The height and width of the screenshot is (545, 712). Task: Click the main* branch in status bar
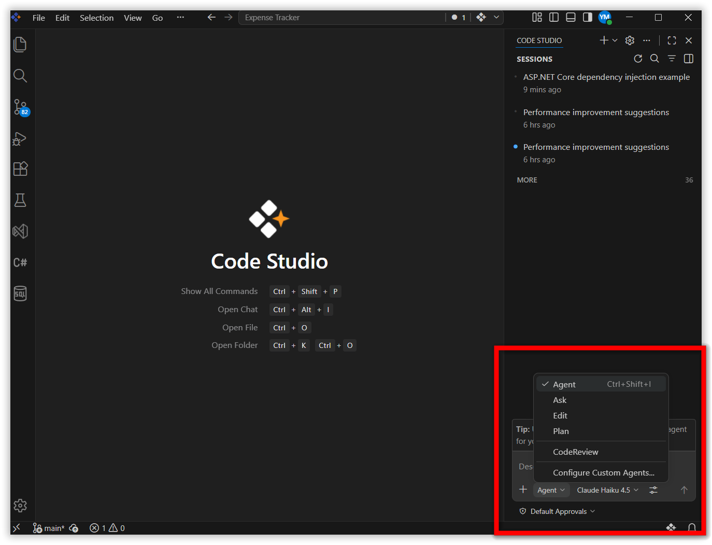coord(49,528)
